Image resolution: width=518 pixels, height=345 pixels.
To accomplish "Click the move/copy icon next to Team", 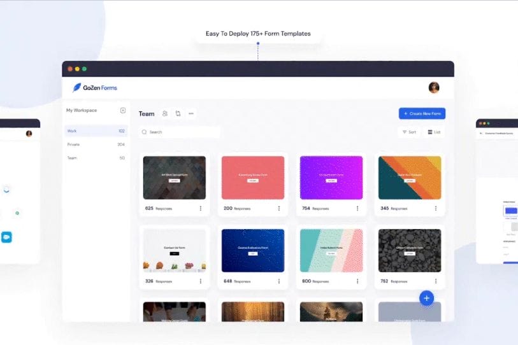I will point(178,113).
